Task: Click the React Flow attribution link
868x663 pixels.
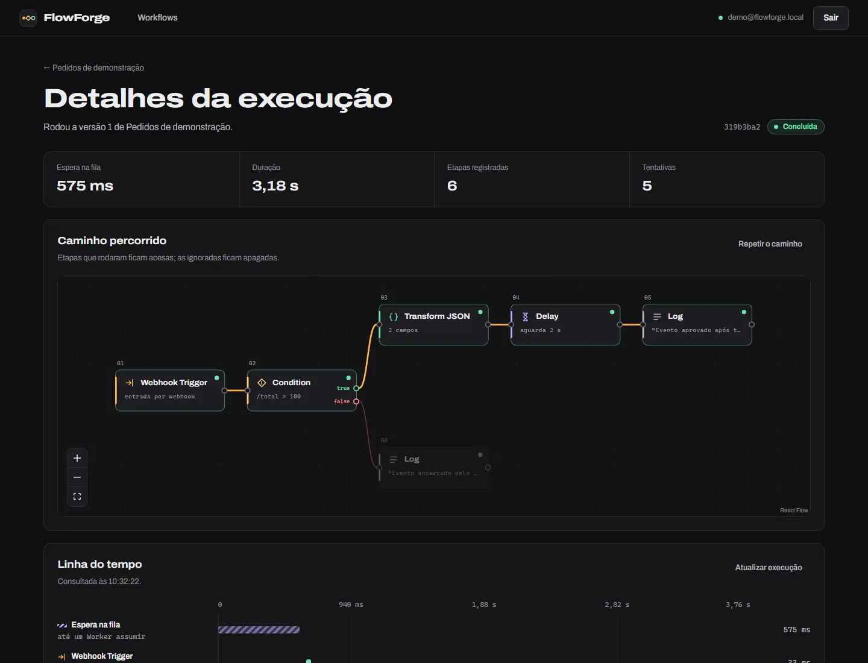Action: click(x=794, y=511)
